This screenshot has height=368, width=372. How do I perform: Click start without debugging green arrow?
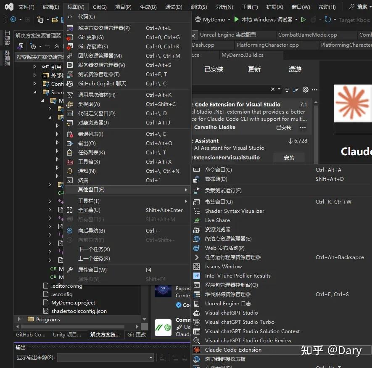(x=303, y=19)
